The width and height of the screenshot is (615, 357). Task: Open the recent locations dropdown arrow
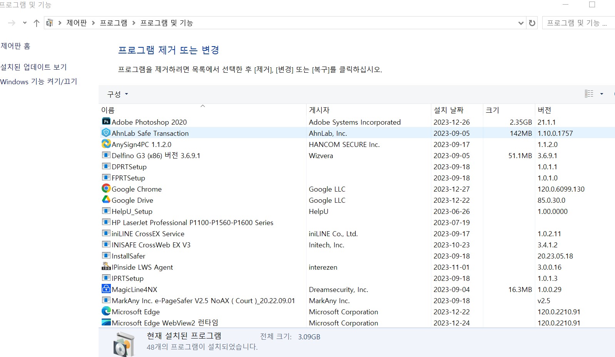tap(25, 23)
